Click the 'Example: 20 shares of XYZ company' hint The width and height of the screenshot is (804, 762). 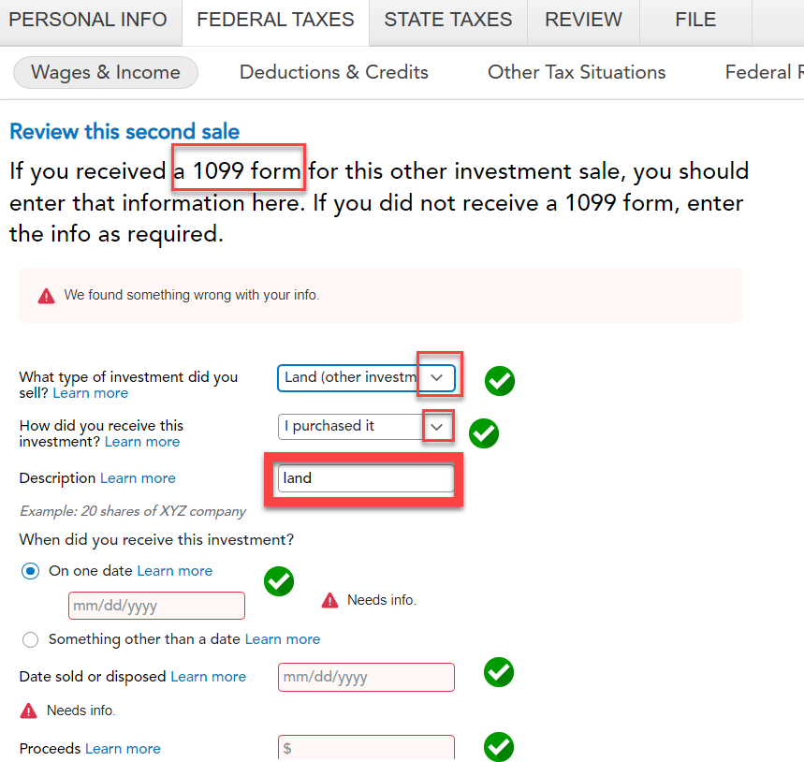[x=133, y=512]
